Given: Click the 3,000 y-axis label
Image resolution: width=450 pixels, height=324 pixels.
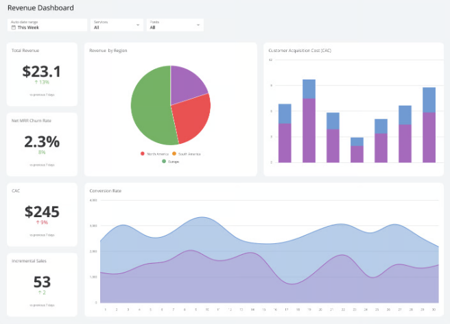Looking at the screenshot, I should point(93,226).
